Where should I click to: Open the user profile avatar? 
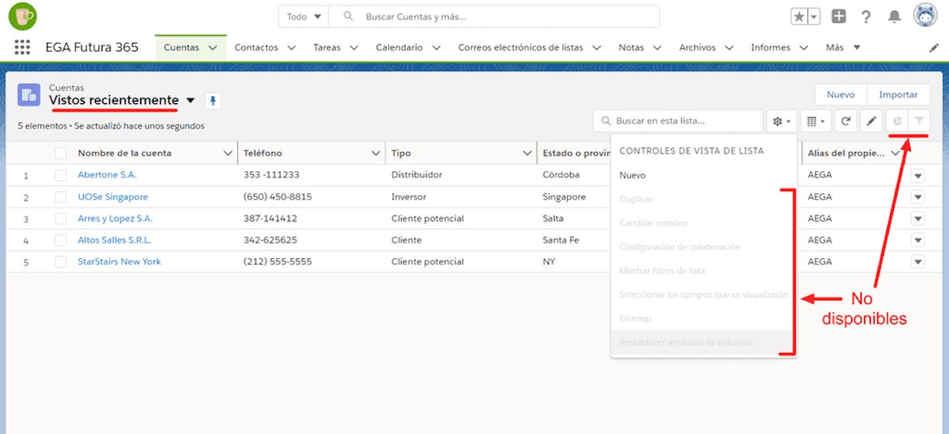925,16
